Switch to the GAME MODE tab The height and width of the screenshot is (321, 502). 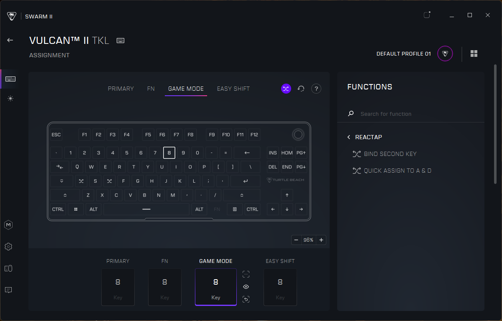click(186, 89)
